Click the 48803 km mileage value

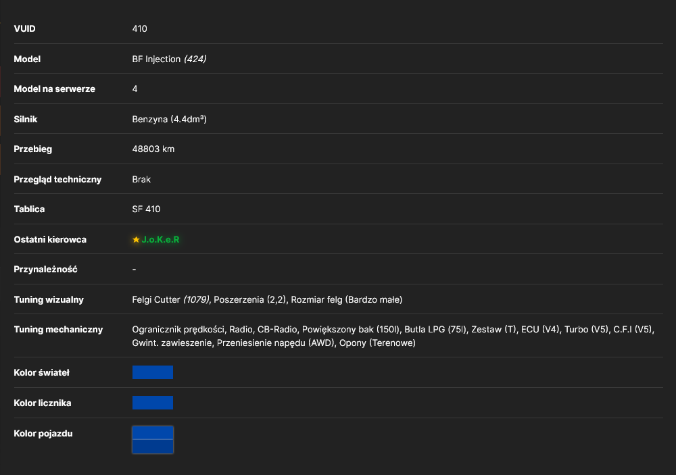coord(153,149)
